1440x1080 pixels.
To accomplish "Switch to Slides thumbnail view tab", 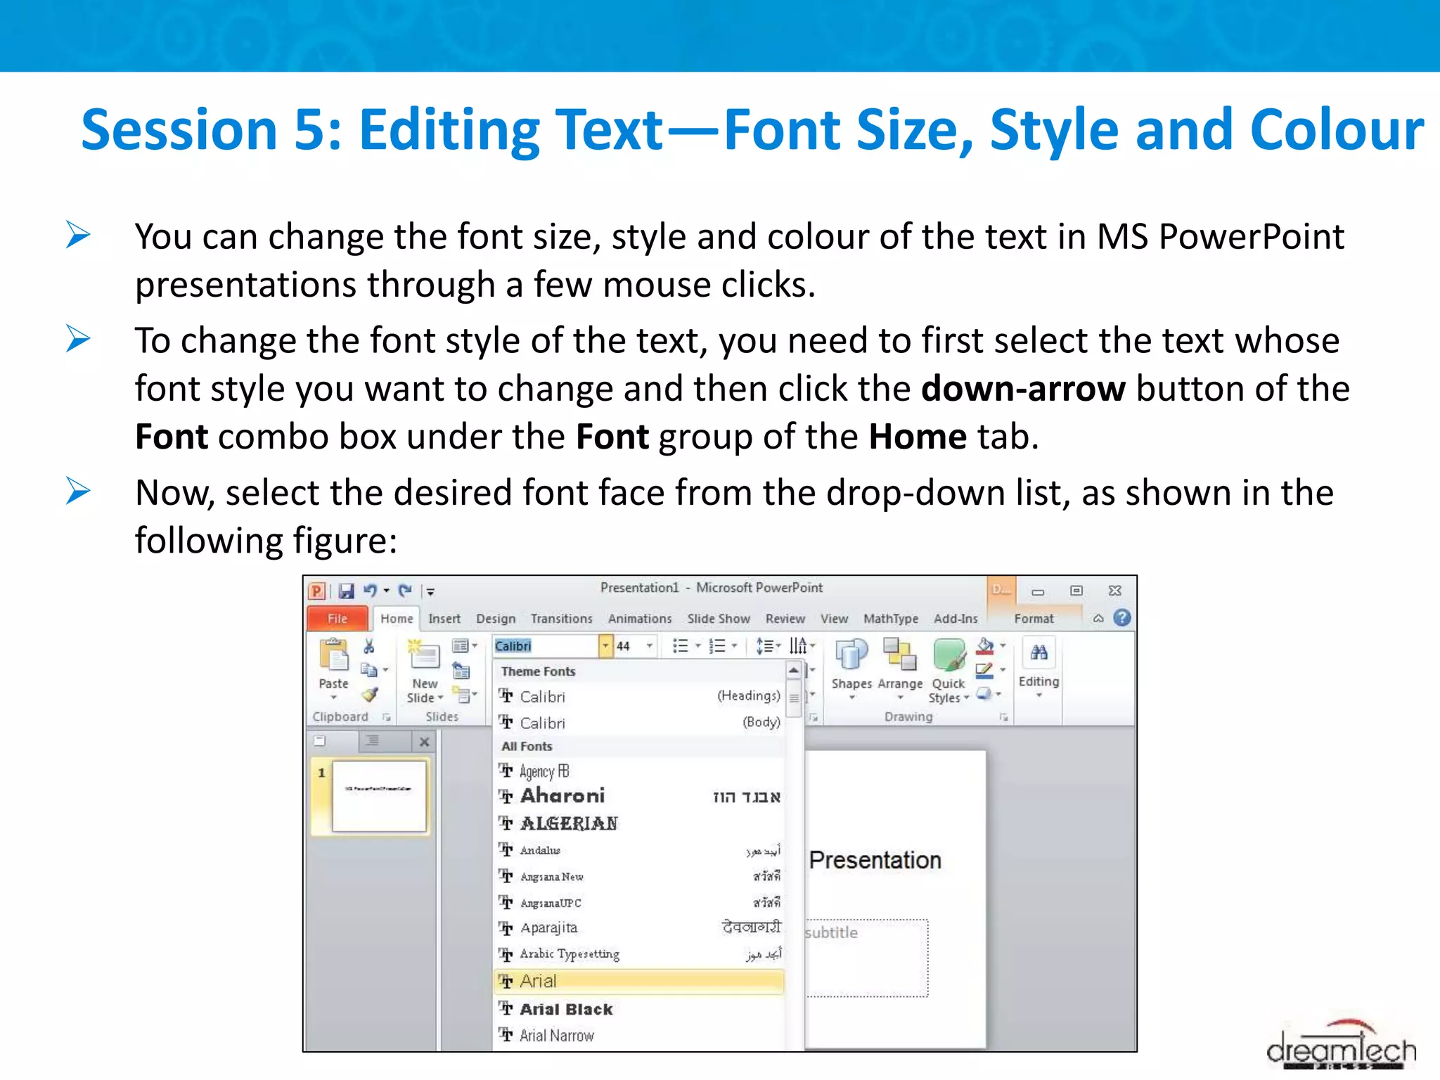I will [320, 740].
